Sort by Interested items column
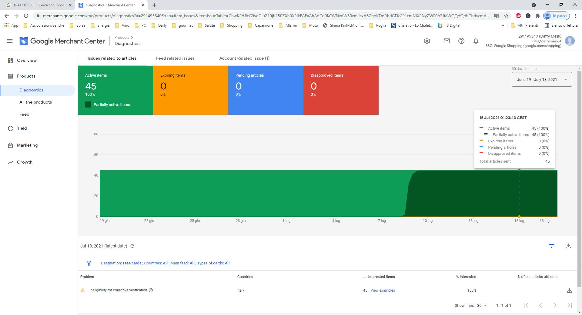Viewport: 582px width, 315px height. (381, 277)
